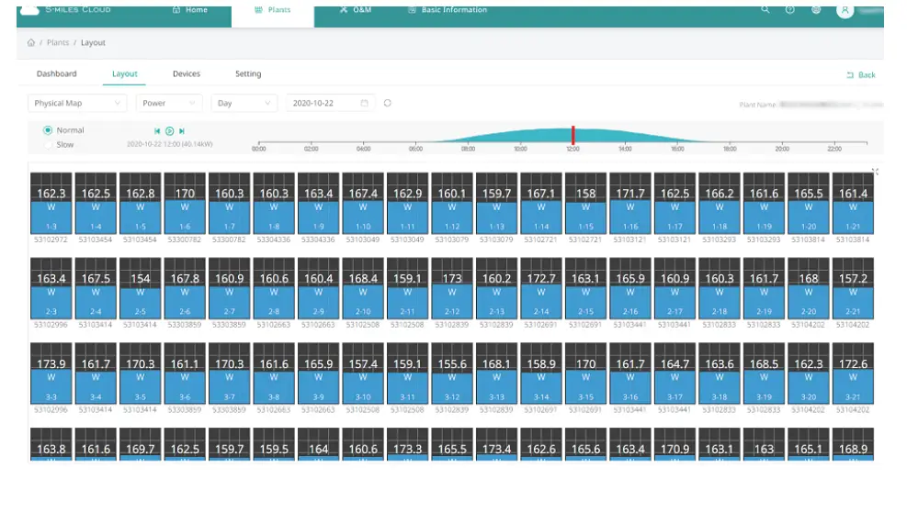
Task: Click the Plants breadcrumb link
Action: click(x=58, y=43)
